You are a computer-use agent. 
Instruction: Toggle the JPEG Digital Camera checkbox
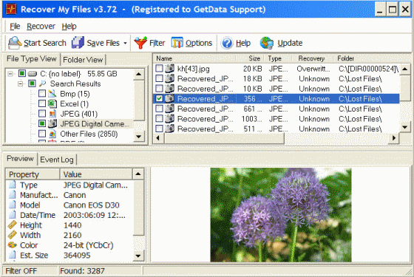42,123
